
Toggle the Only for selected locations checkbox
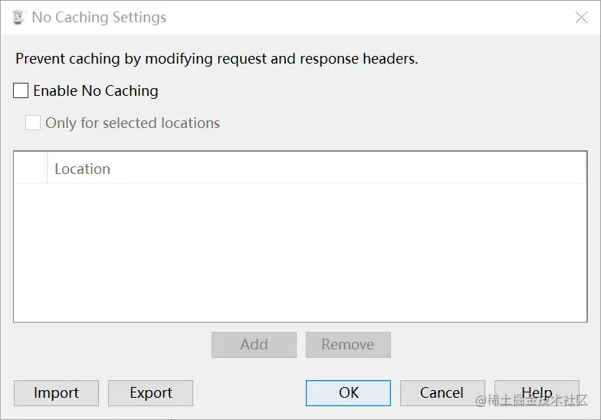point(33,123)
